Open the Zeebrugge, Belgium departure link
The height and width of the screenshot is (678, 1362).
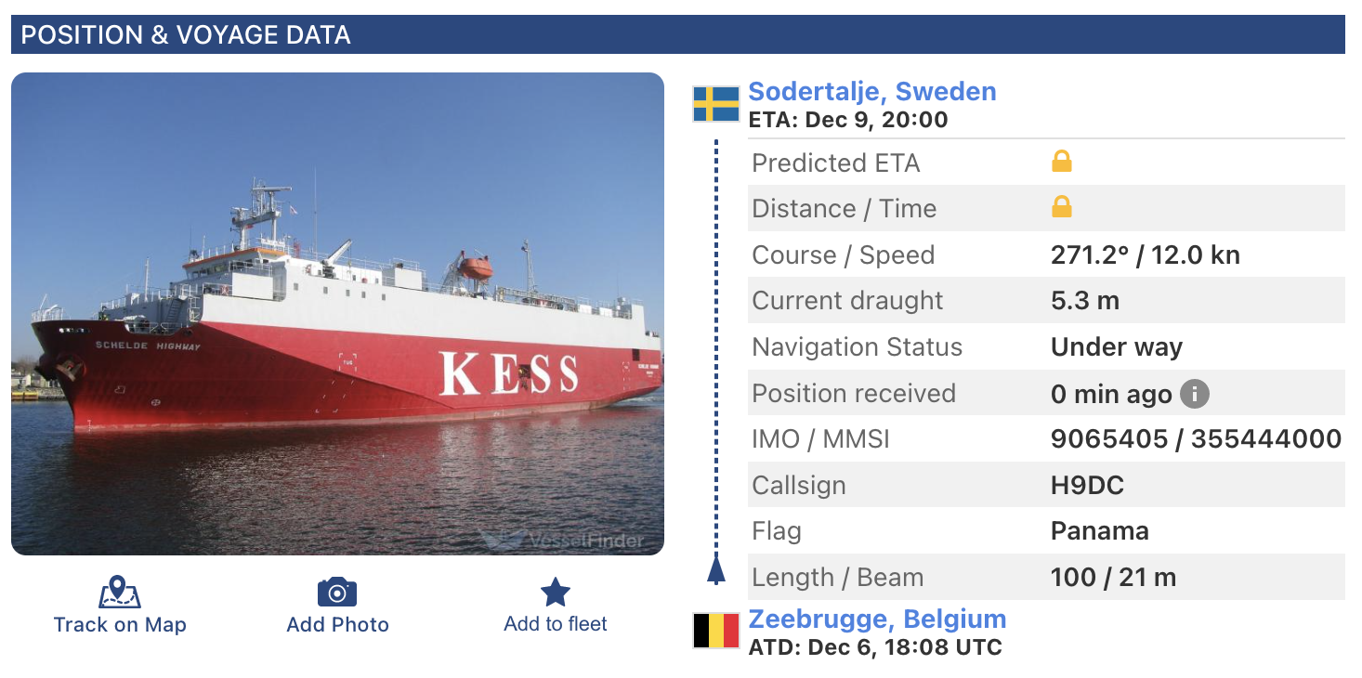[x=877, y=619]
